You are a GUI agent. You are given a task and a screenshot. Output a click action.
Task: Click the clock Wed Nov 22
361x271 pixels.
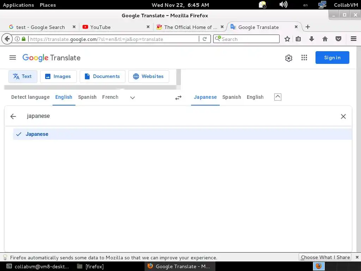pos(180,5)
